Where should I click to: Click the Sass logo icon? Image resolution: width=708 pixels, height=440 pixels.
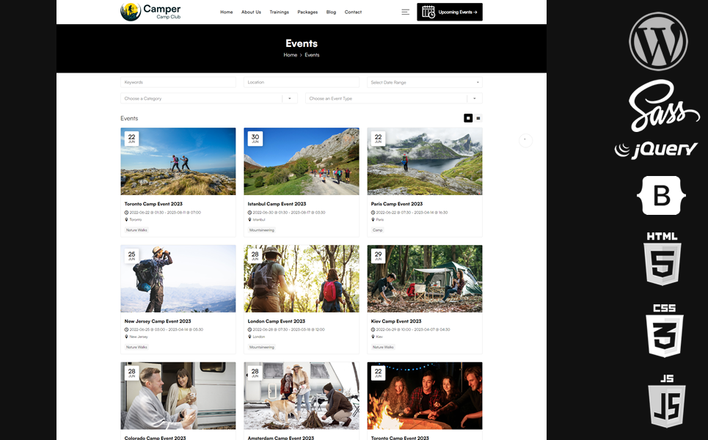[664, 106]
